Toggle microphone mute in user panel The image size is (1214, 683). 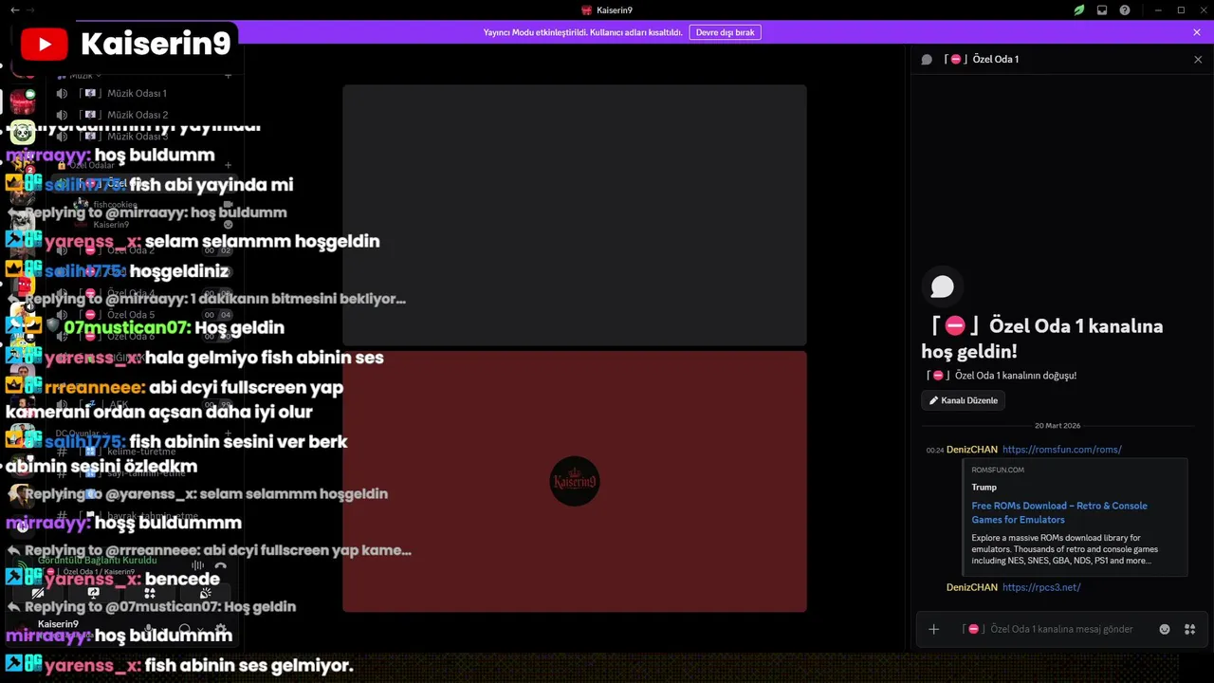[x=149, y=629]
